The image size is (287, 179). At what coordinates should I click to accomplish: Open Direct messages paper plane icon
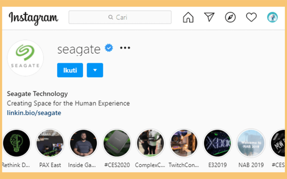pos(209,17)
